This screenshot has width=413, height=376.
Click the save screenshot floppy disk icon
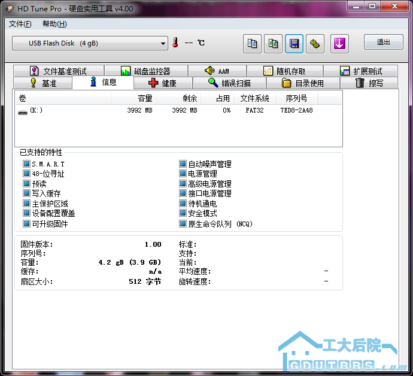[294, 44]
